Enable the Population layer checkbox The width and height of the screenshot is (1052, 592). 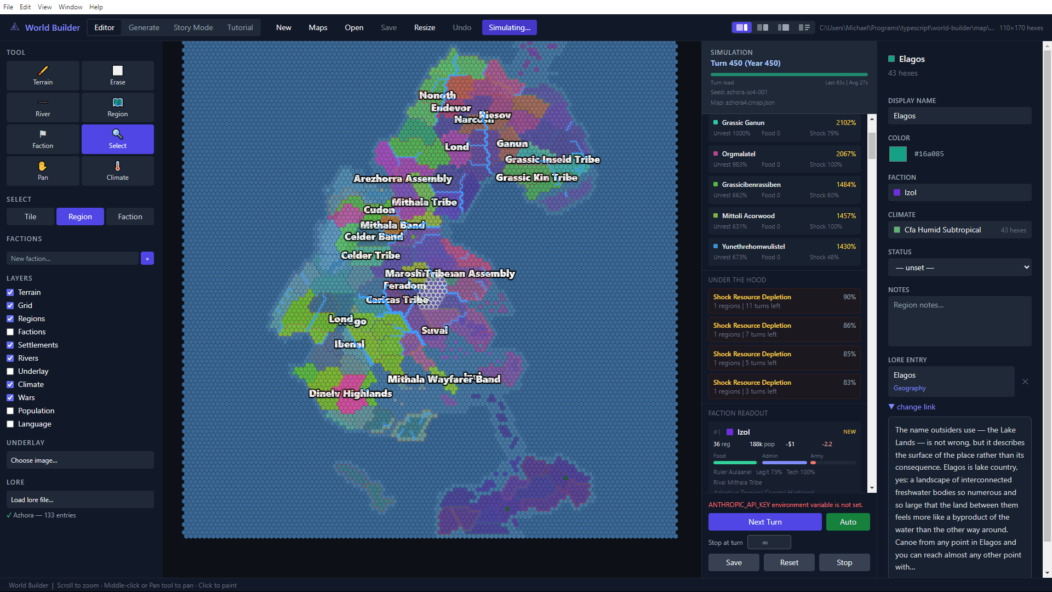pos(10,411)
